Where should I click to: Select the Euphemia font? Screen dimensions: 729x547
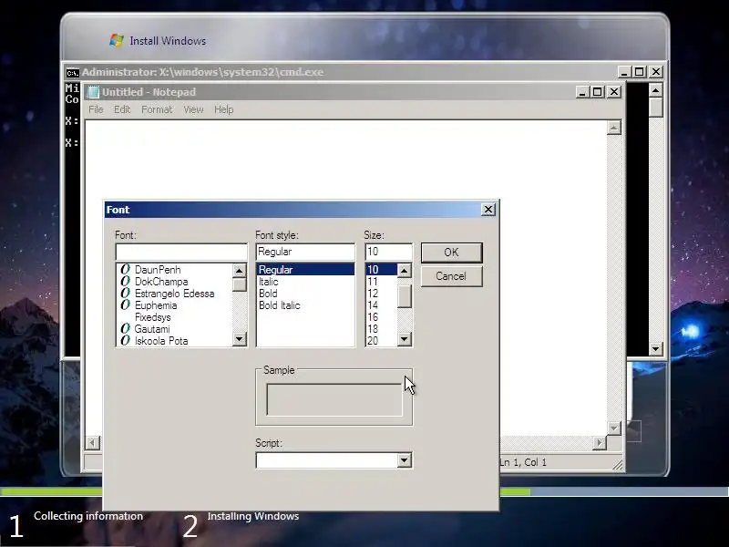[x=174, y=305]
